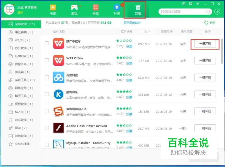Viewport: 225px width, 167px height.
Task: Check the WPS Office checkbox
Action: [47, 60]
